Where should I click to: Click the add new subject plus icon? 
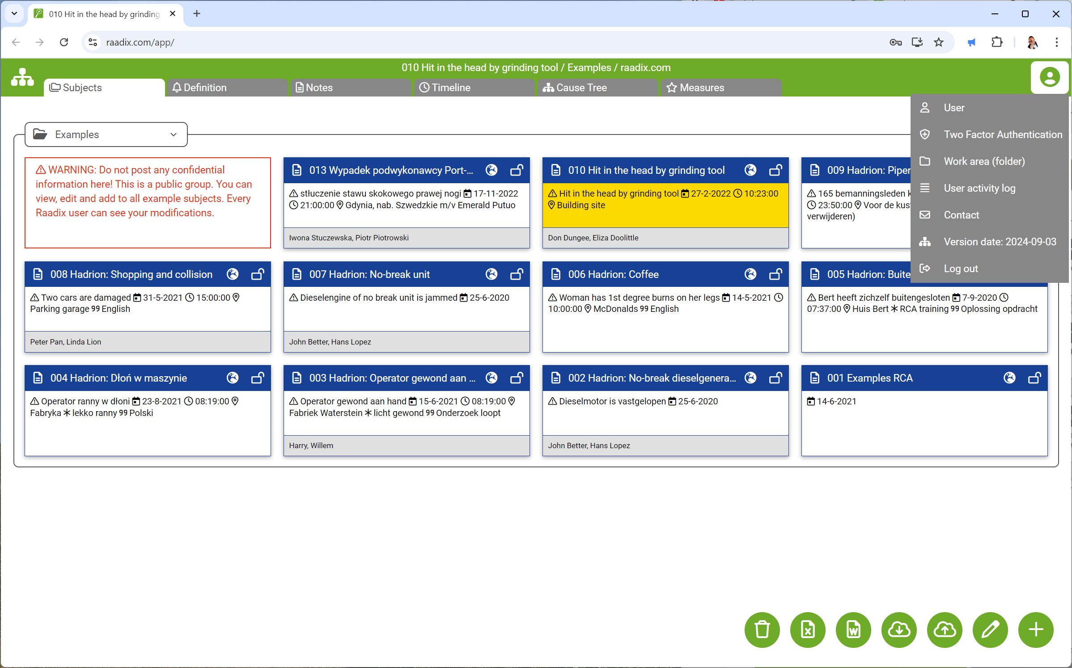coord(1038,630)
